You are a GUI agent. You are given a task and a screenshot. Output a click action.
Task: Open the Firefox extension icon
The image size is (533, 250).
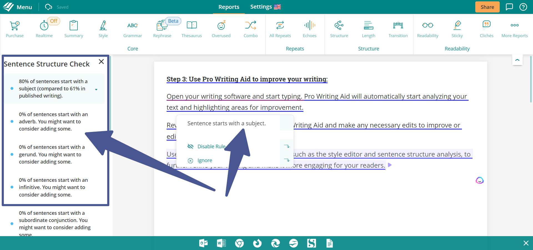coord(257,243)
